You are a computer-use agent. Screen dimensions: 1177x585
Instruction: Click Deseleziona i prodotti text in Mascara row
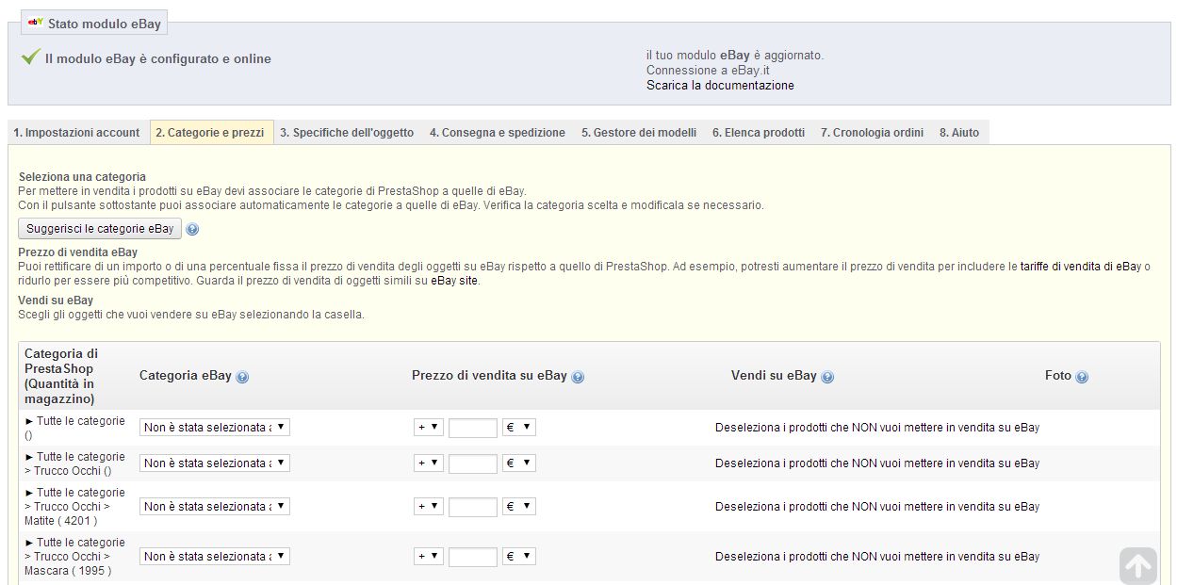click(877, 557)
